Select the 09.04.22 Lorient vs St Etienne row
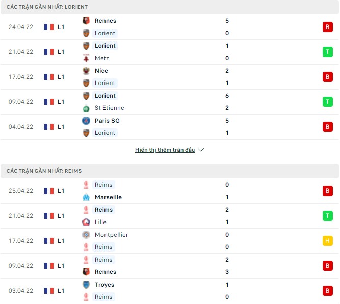 (169, 102)
